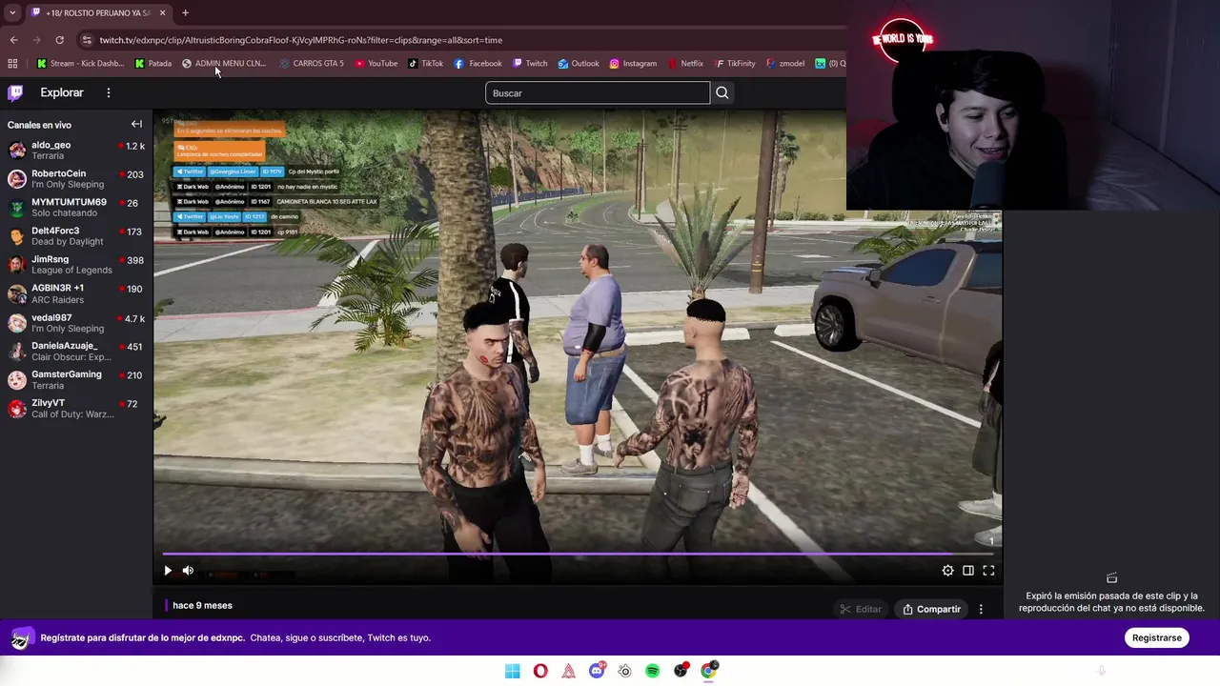The height and width of the screenshot is (686, 1220).
Task: Open the Twitch bookmark
Action: coord(530,63)
